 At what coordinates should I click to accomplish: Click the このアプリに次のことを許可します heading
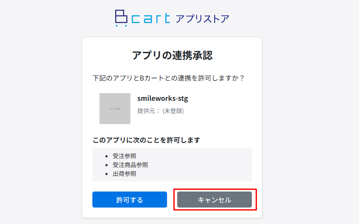click(146, 140)
